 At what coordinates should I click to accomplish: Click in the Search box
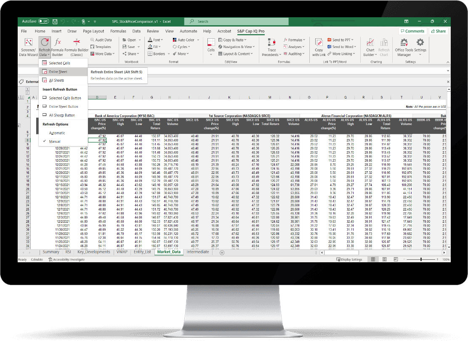237,21
